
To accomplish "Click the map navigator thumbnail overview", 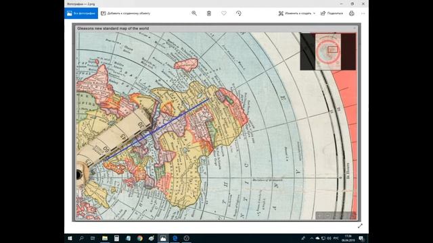I will 328,51.
